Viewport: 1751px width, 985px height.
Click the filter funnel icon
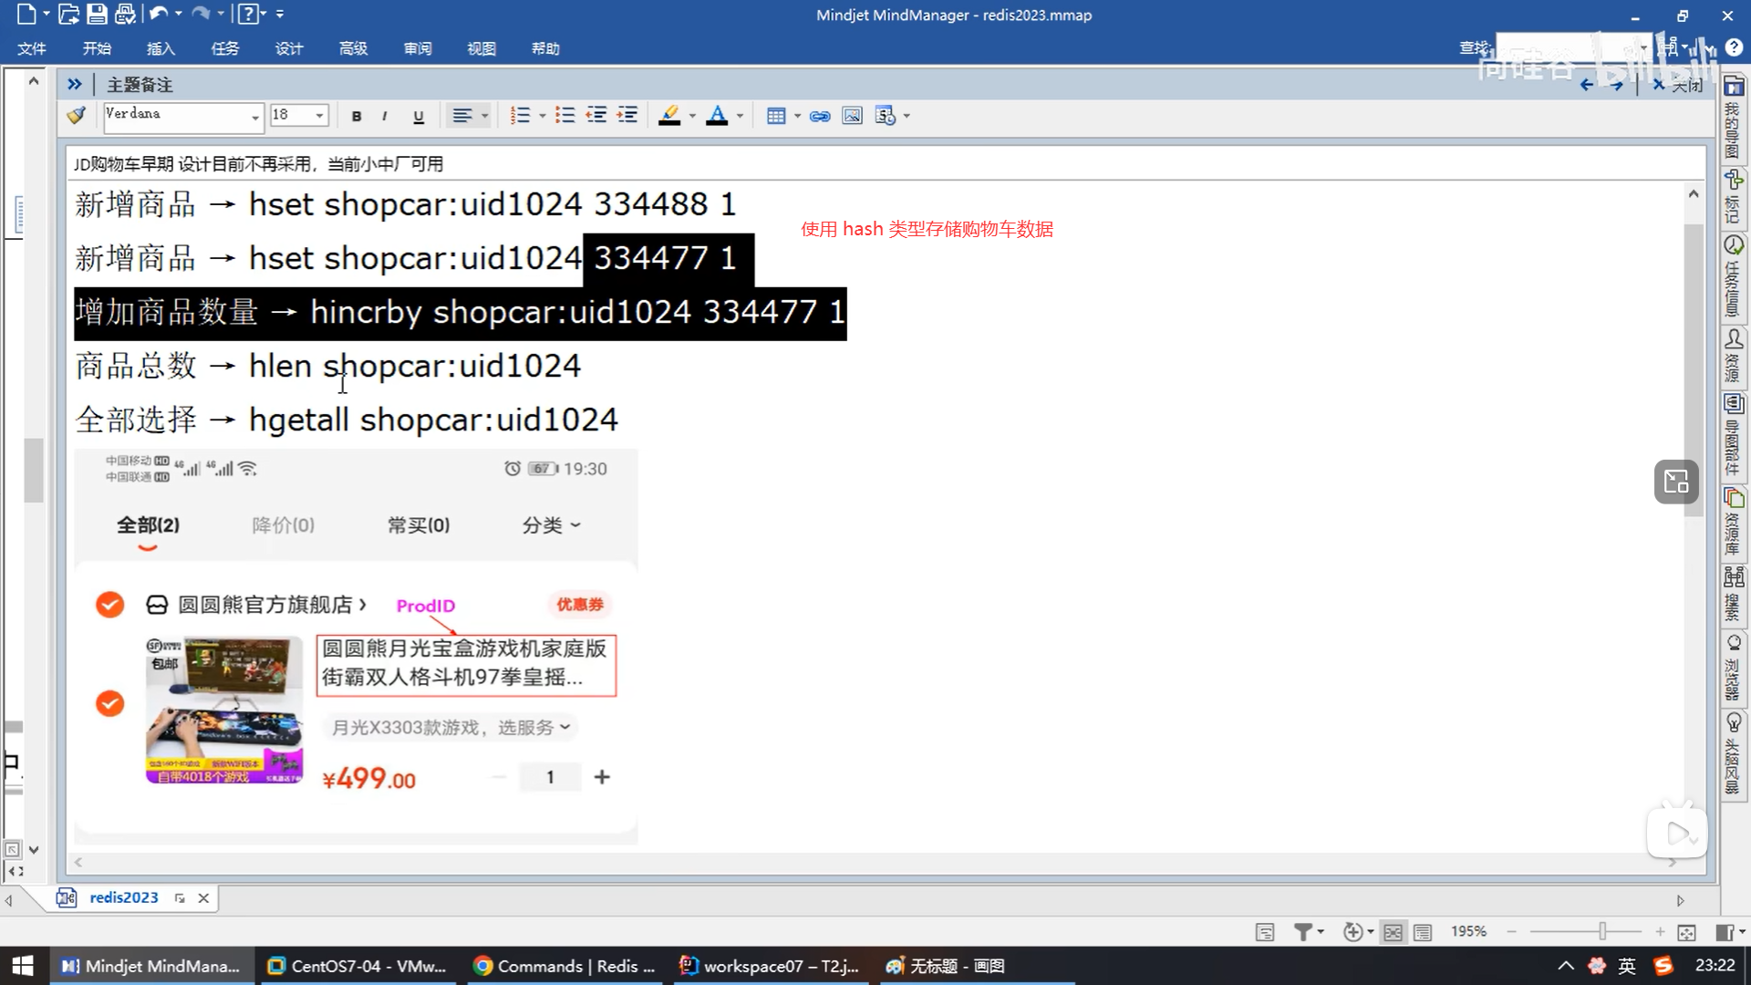(1303, 931)
